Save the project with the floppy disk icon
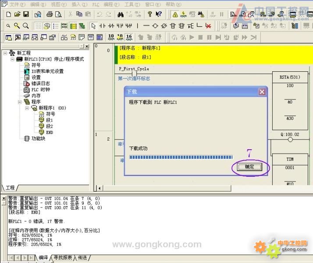 (26, 14)
